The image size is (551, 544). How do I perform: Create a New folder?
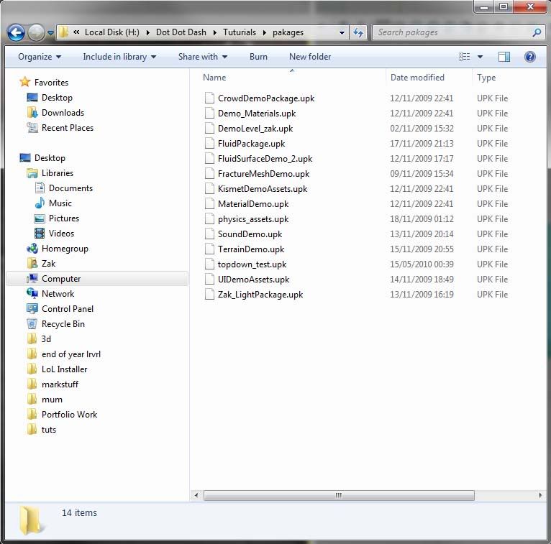coord(310,57)
